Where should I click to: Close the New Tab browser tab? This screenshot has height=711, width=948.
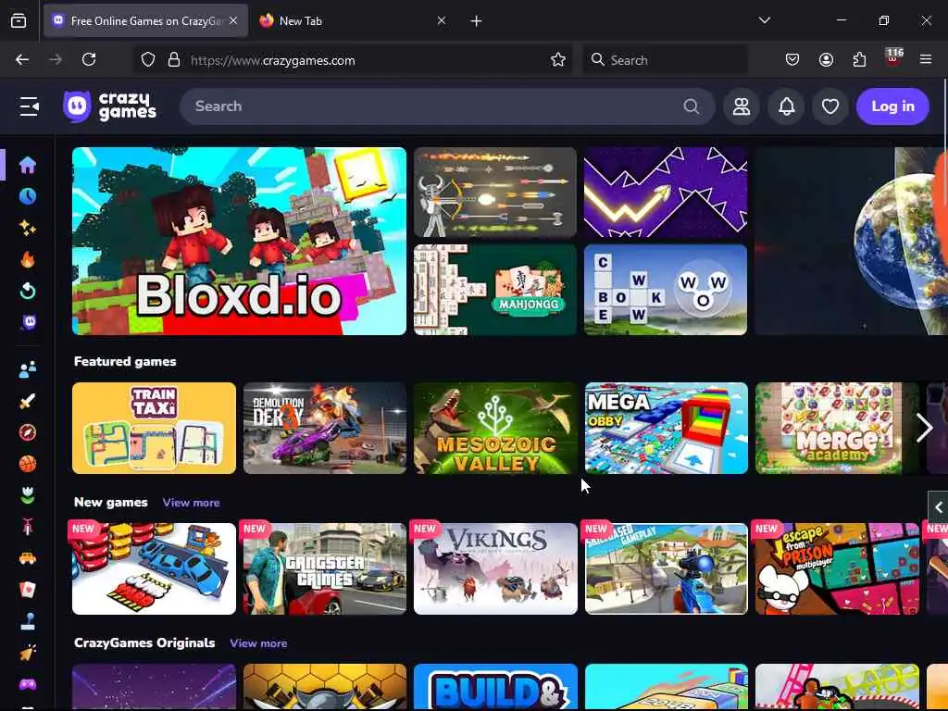(442, 21)
